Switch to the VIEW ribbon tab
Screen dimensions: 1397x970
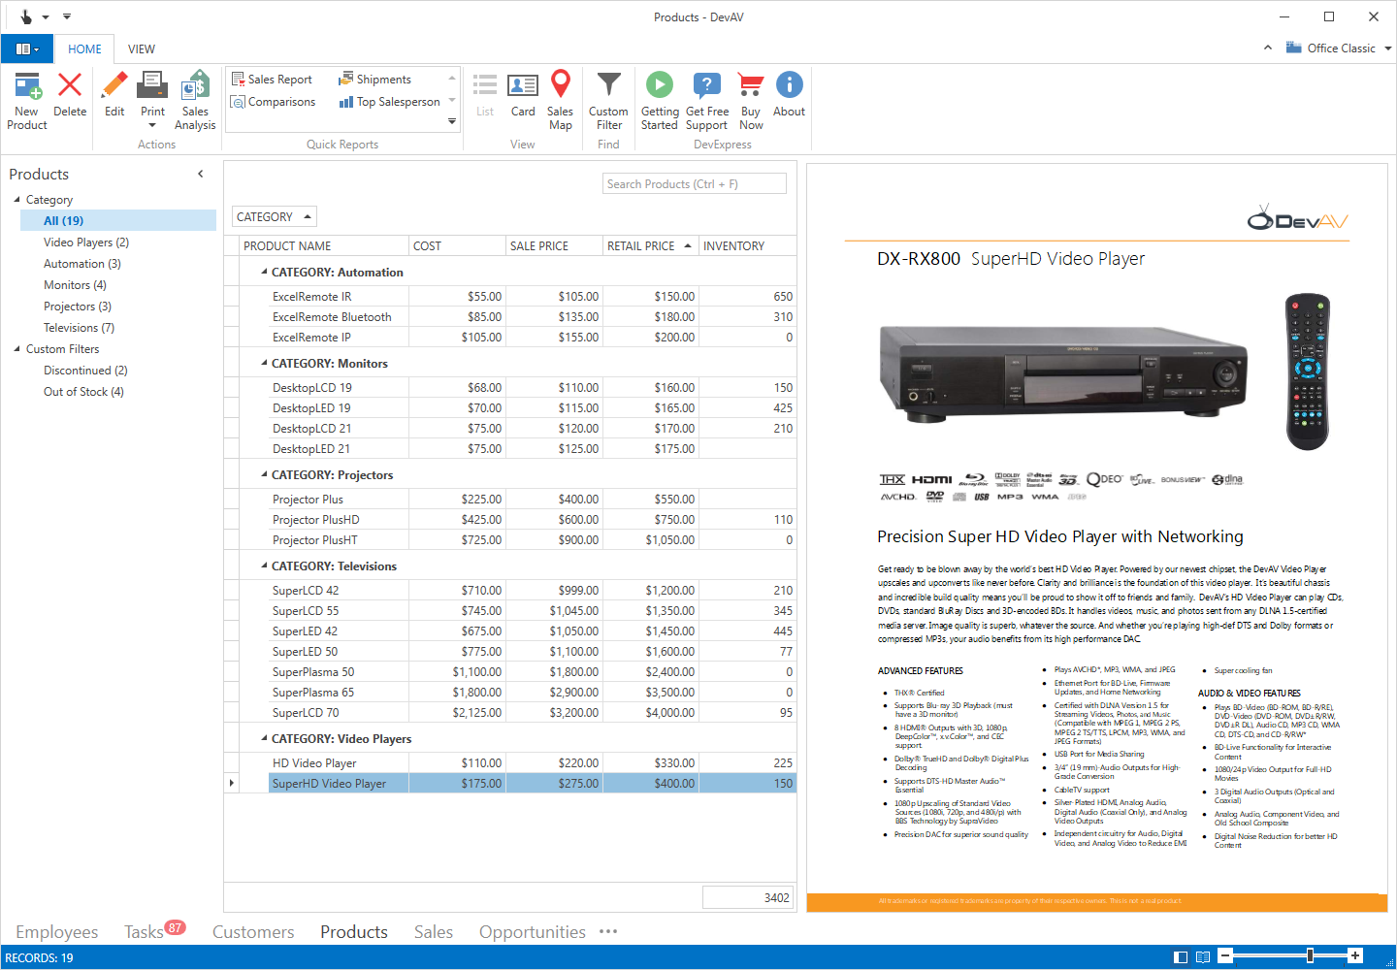point(142,48)
